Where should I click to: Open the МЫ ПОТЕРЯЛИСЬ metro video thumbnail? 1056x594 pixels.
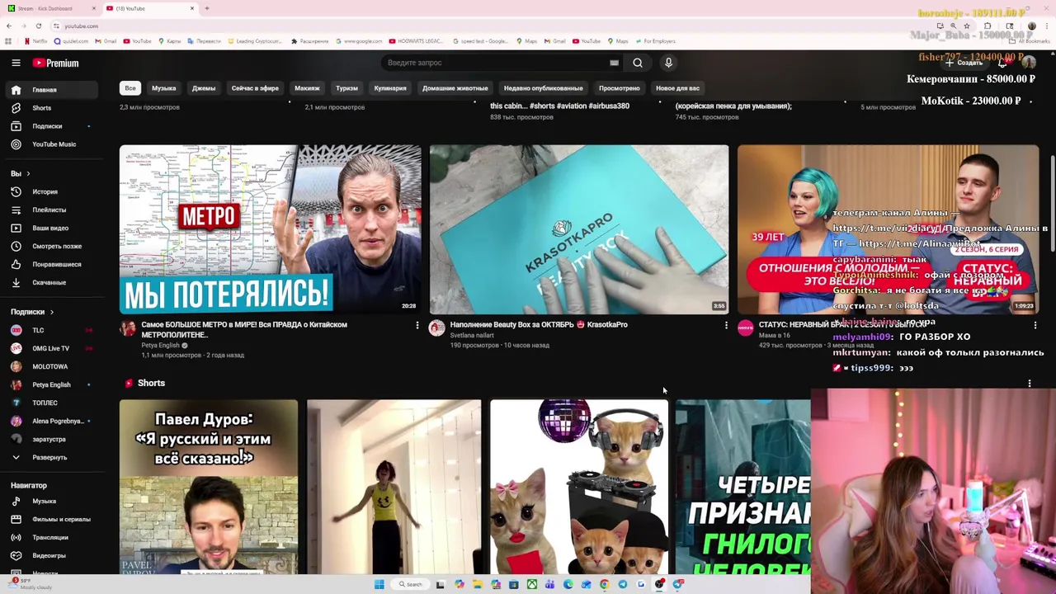[x=270, y=229]
